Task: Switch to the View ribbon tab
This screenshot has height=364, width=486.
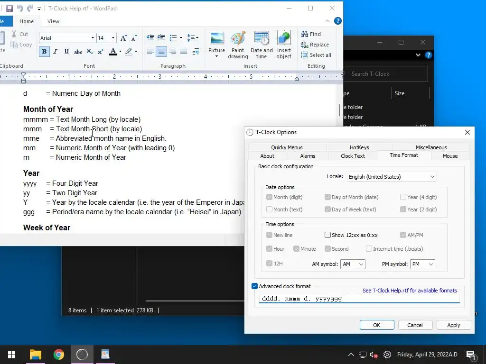Action: coord(53,21)
